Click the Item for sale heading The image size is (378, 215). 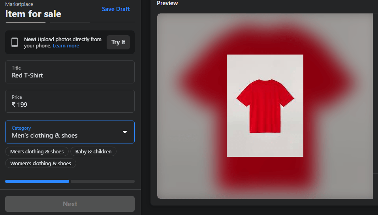coord(33,14)
